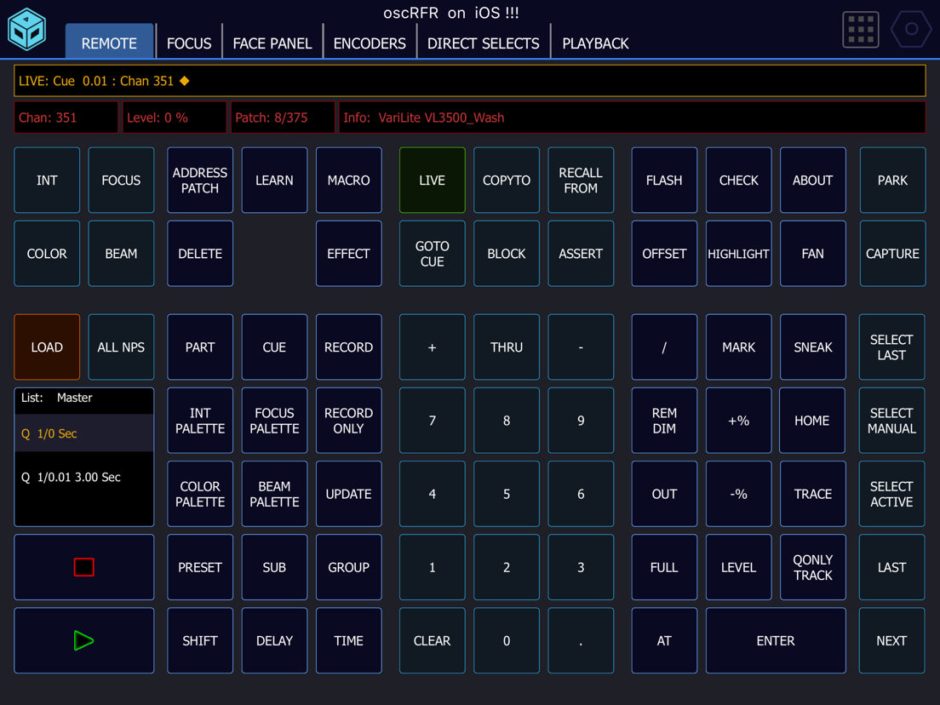Screen dimensions: 940x705
Task: Click the Level: 0 % field
Action: (x=175, y=117)
